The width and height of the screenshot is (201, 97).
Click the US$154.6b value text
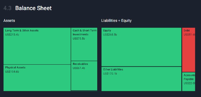click(x=12, y=72)
